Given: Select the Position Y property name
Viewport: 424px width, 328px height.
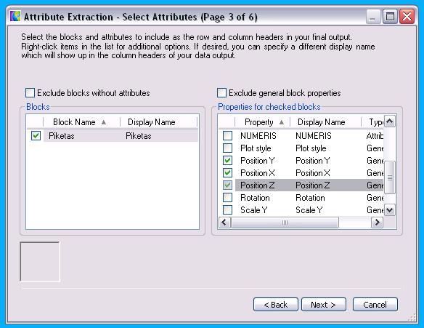Looking at the screenshot, I should point(258,161).
